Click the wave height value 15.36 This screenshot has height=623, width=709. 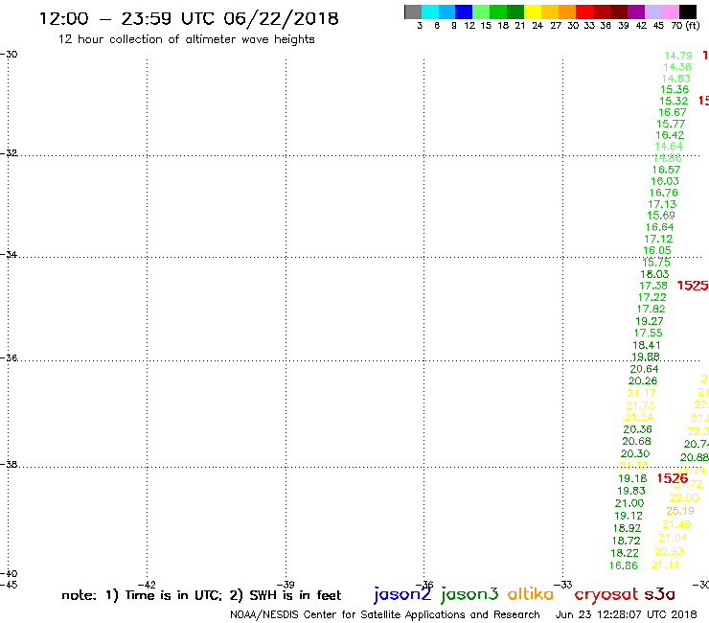coord(675,89)
